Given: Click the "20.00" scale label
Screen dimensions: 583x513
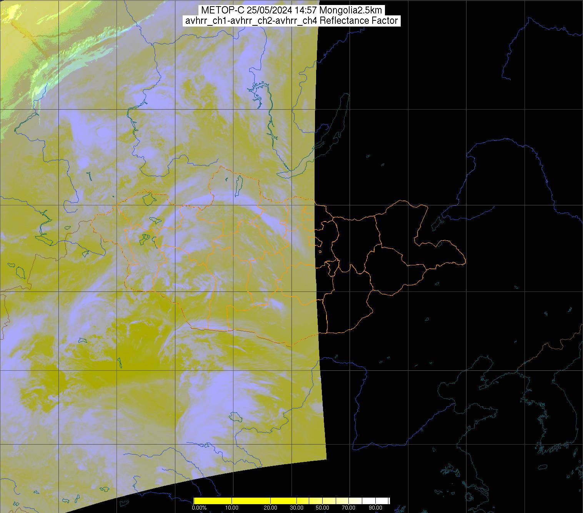Looking at the screenshot, I should tap(271, 508).
